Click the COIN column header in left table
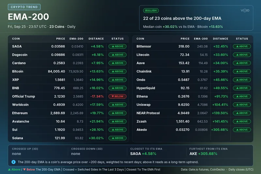 tap(16, 39)
